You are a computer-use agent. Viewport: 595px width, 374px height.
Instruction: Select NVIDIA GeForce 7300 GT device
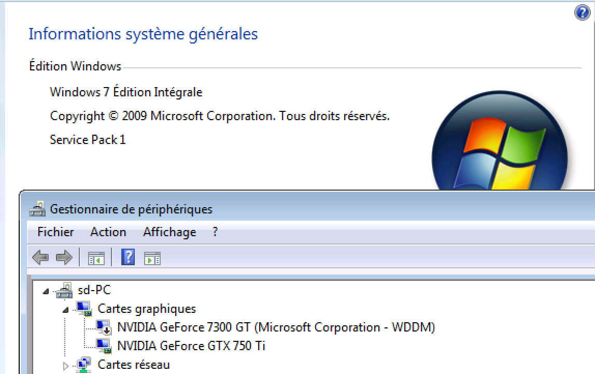click(x=276, y=327)
